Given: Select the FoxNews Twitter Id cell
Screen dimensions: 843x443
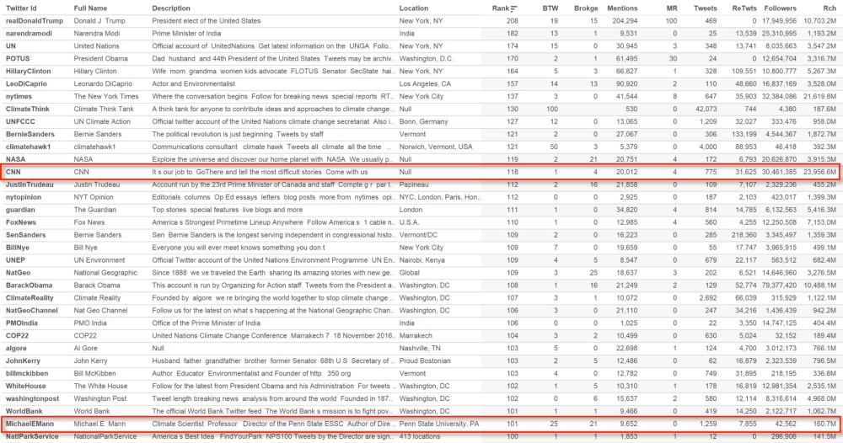Looking at the screenshot, I should [x=21, y=222].
